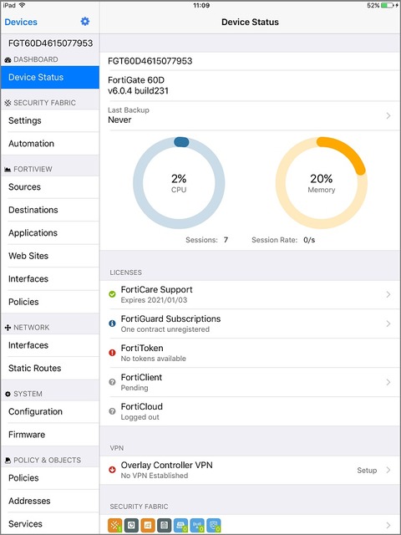This screenshot has width=401, height=535.
Task: Tap the Dashboard section gauge icon
Action: [8, 59]
